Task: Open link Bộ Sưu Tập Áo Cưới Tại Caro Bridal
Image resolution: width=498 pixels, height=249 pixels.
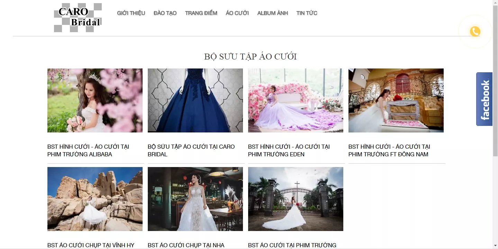Action: click(x=191, y=150)
